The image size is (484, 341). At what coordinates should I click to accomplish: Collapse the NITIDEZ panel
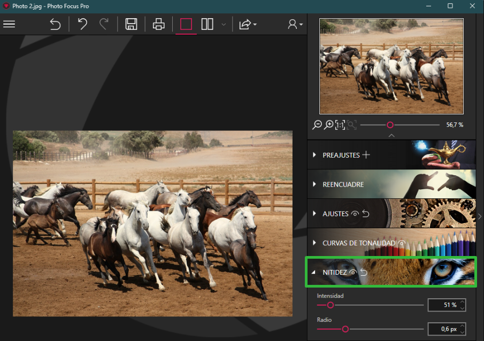[313, 272]
